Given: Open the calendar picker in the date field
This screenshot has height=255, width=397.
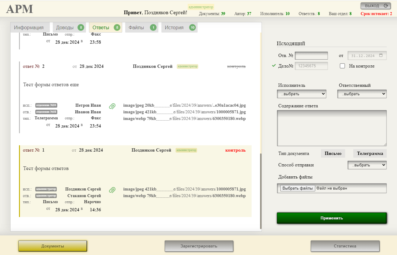Looking at the screenshot, I should point(381,56).
